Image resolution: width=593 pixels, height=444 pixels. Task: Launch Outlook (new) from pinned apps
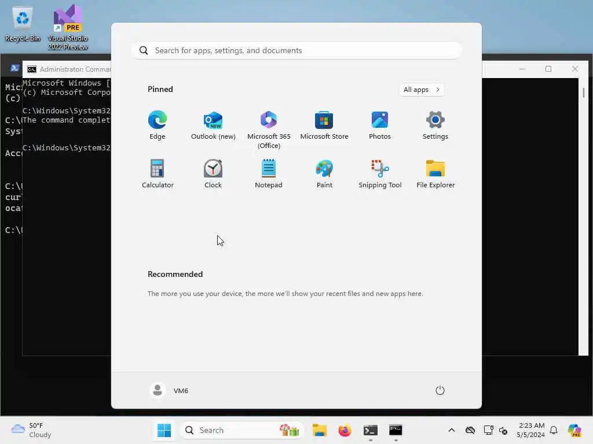[213, 125]
